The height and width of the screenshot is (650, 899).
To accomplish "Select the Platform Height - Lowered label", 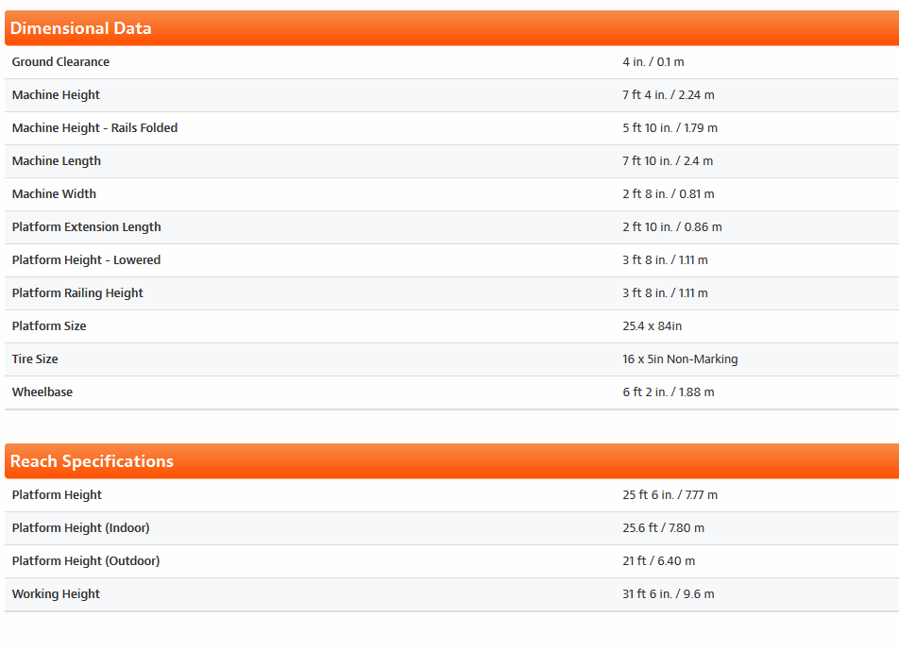I will tap(86, 260).
